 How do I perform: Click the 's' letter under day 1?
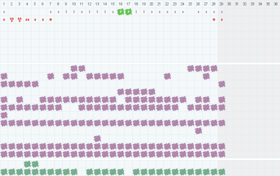tap(4, 12)
